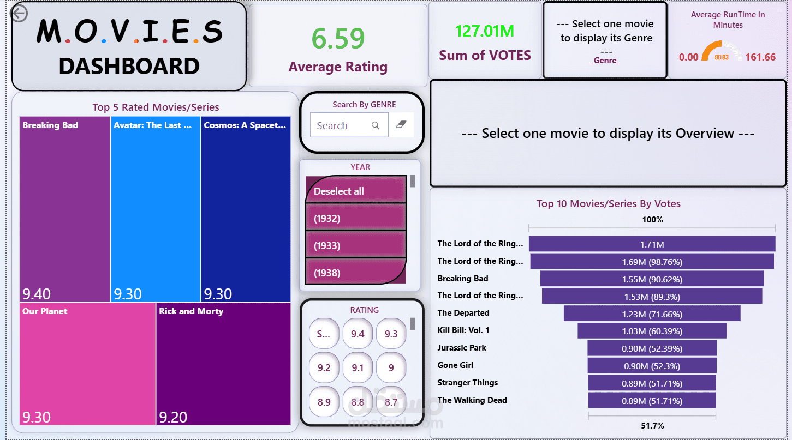Click the Deselect all year button
The image size is (792, 440).
tap(356, 189)
